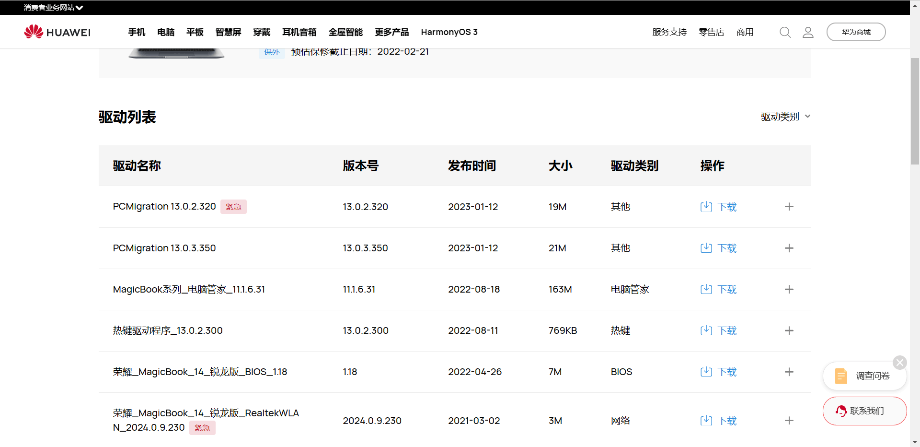920x447 pixels.
Task: Open the 更多产品 menu
Action: click(392, 32)
